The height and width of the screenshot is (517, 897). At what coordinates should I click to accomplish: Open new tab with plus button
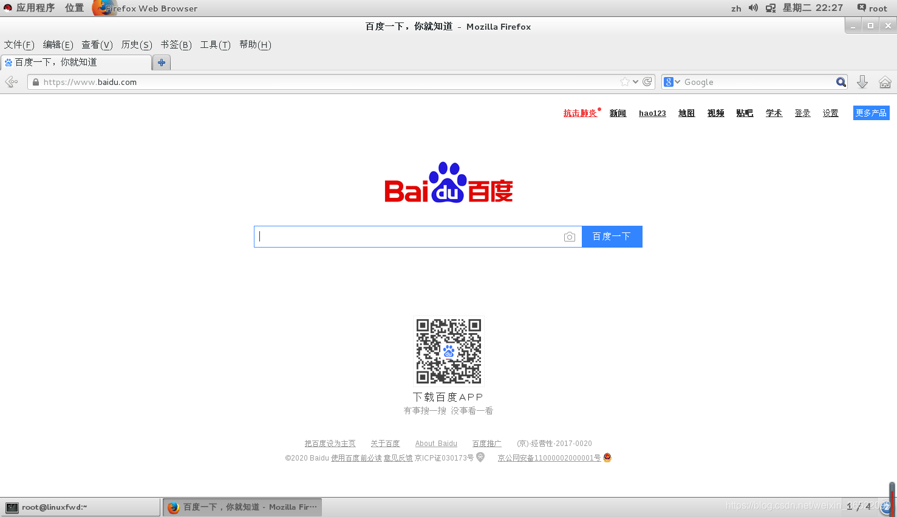[162, 63]
